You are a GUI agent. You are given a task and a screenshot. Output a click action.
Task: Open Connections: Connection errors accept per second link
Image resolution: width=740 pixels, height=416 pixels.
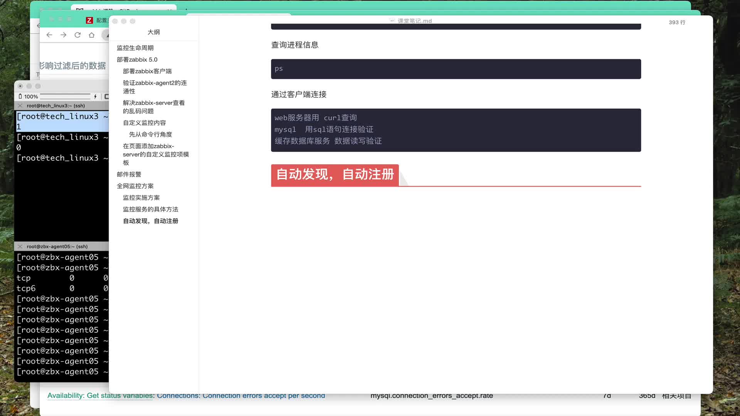241,396
